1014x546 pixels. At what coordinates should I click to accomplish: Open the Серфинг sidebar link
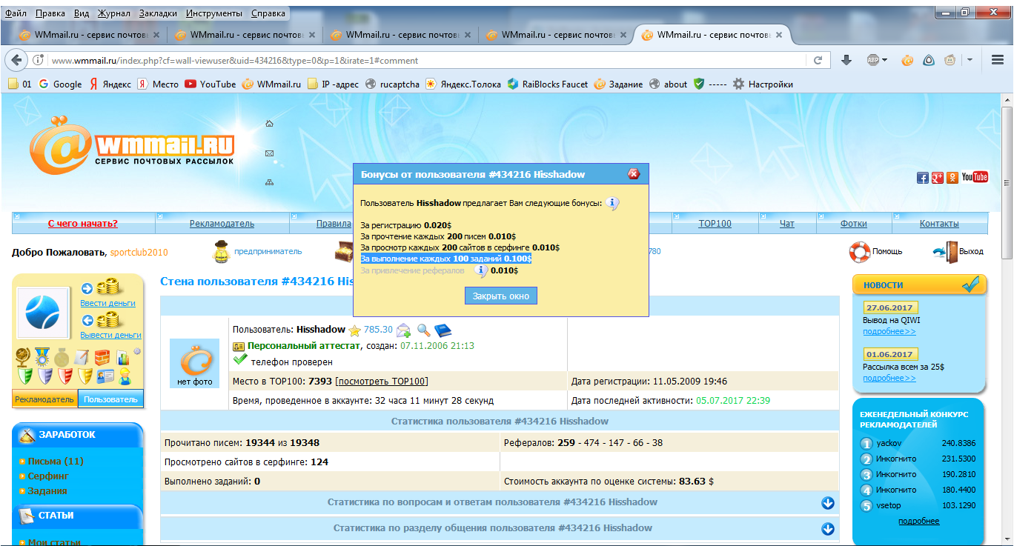point(48,476)
